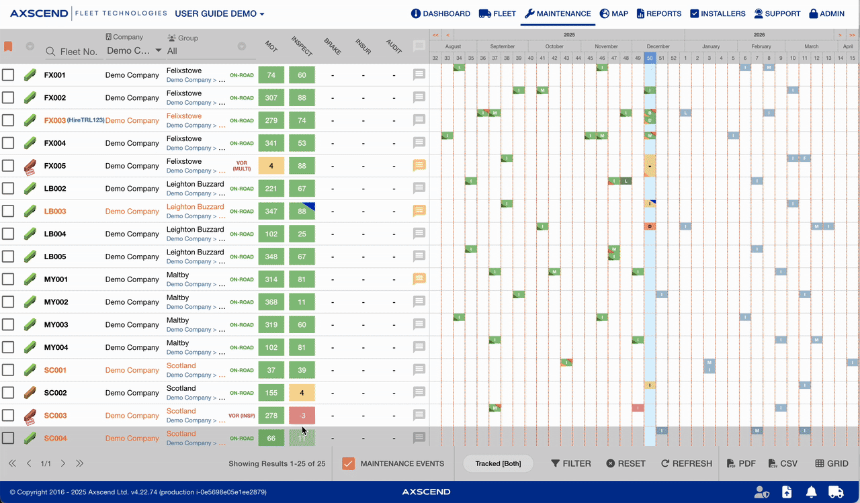This screenshot has width=860, height=503.
Task: Open the Company dropdown showing Demo C...
Action: 134,51
